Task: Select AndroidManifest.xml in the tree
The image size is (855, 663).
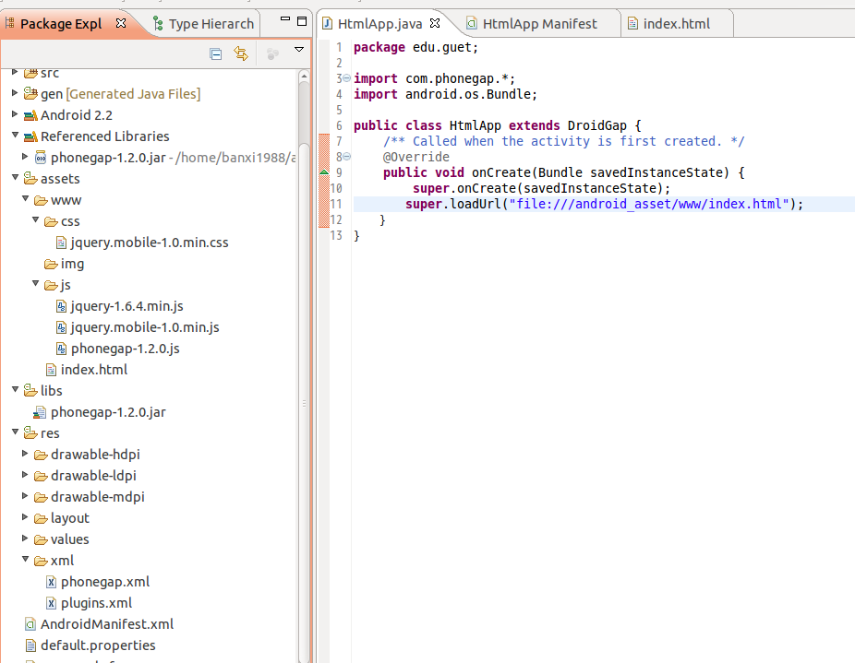Action: (107, 624)
